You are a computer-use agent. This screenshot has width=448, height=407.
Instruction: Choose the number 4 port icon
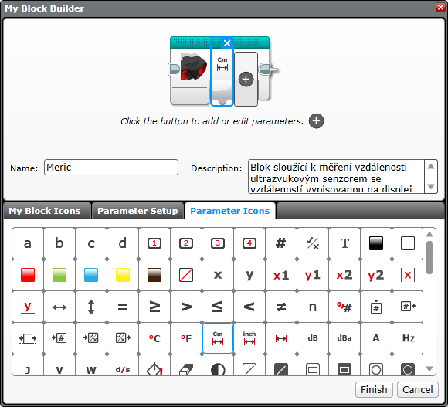pyautogui.click(x=249, y=243)
